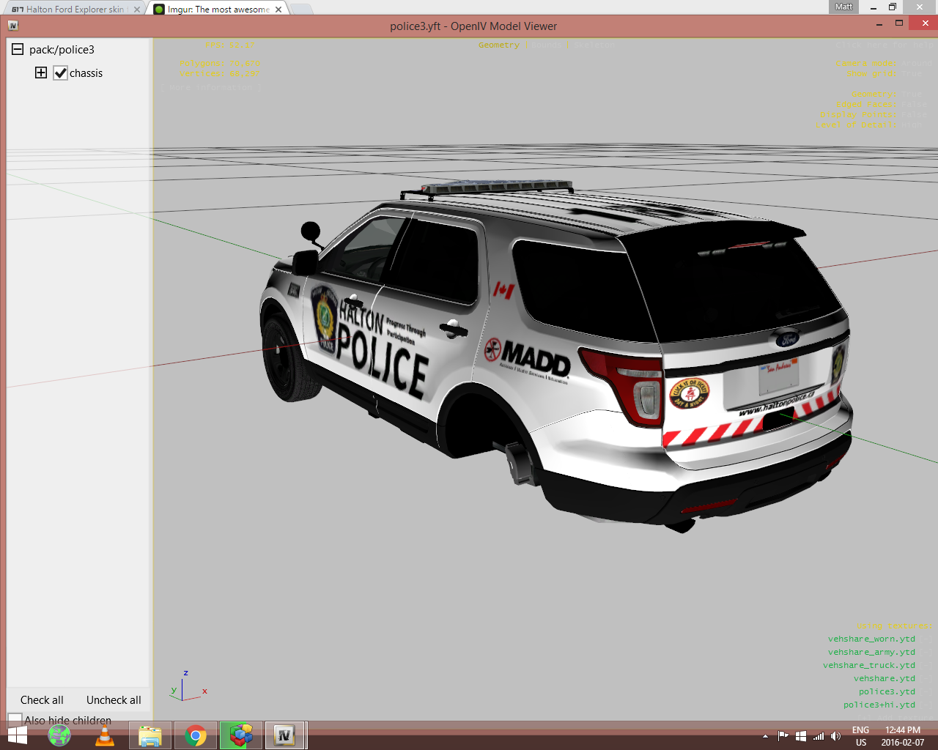938x750 pixels.
Task: Uncheck the chassis visibility checkbox
Action: (61, 73)
